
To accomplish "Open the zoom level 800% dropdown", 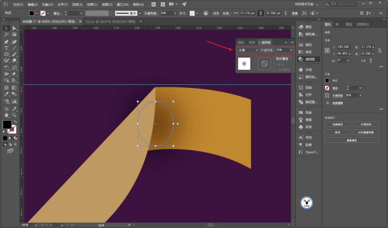I will click(x=36, y=225).
